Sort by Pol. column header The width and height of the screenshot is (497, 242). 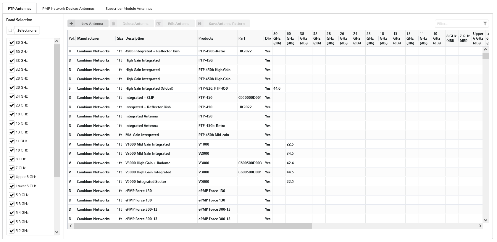pos(72,38)
